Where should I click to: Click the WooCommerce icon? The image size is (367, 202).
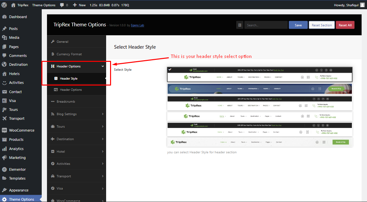click(4, 130)
